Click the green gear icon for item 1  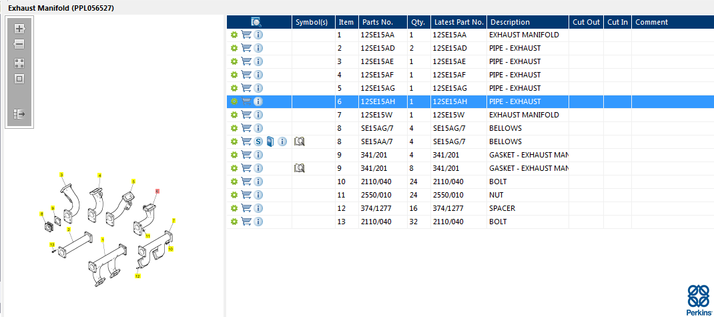[x=234, y=35]
